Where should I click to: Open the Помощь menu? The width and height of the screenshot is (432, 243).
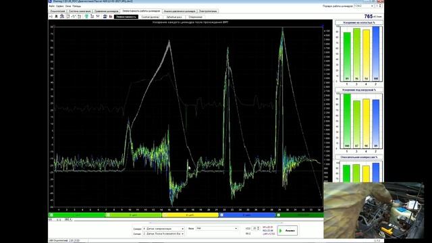click(x=77, y=6)
